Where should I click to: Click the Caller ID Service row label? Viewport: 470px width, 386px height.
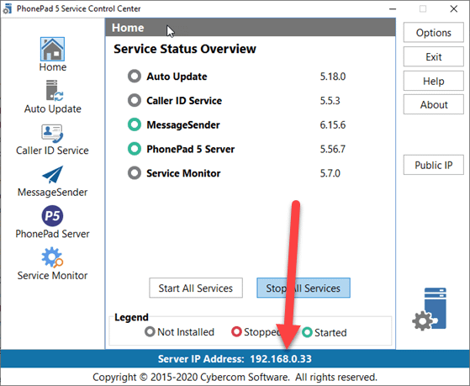[x=184, y=101]
